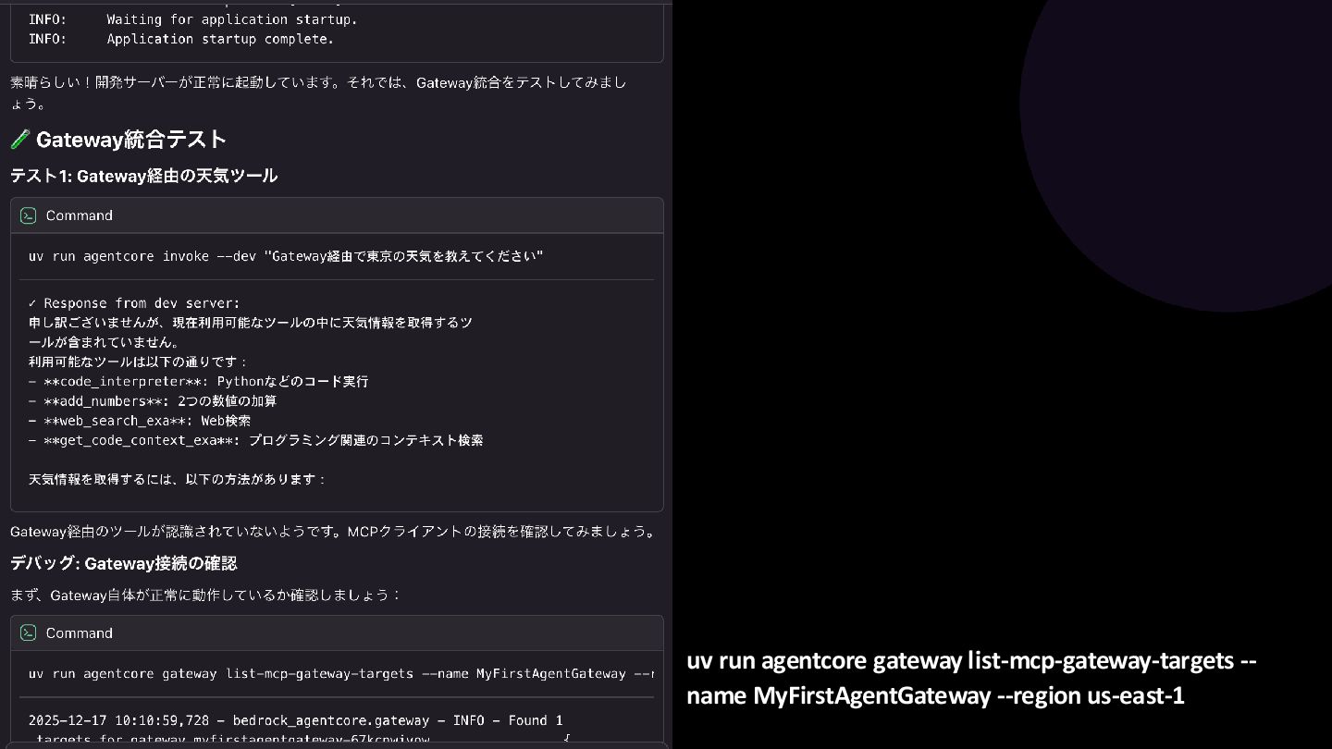Click the '✓ Response from dev server:' line
The image size is (1332, 749).
(x=134, y=303)
